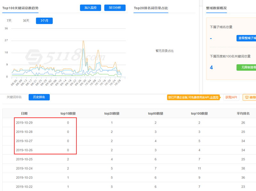Select the 3个月 time range
The image size is (256, 191).
coord(44,21)
